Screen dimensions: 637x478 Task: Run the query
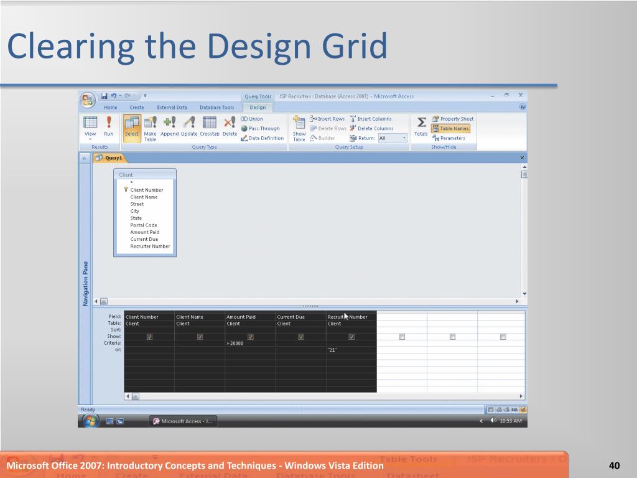tap(108, 126)
